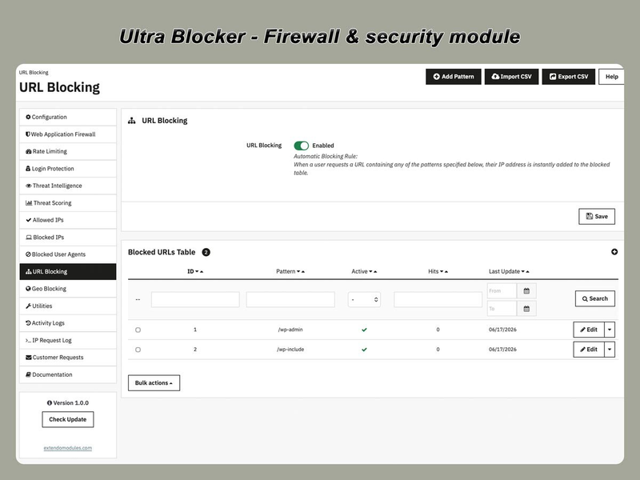
Task: Focus the Hits filter input
Action: pos(438,299)
